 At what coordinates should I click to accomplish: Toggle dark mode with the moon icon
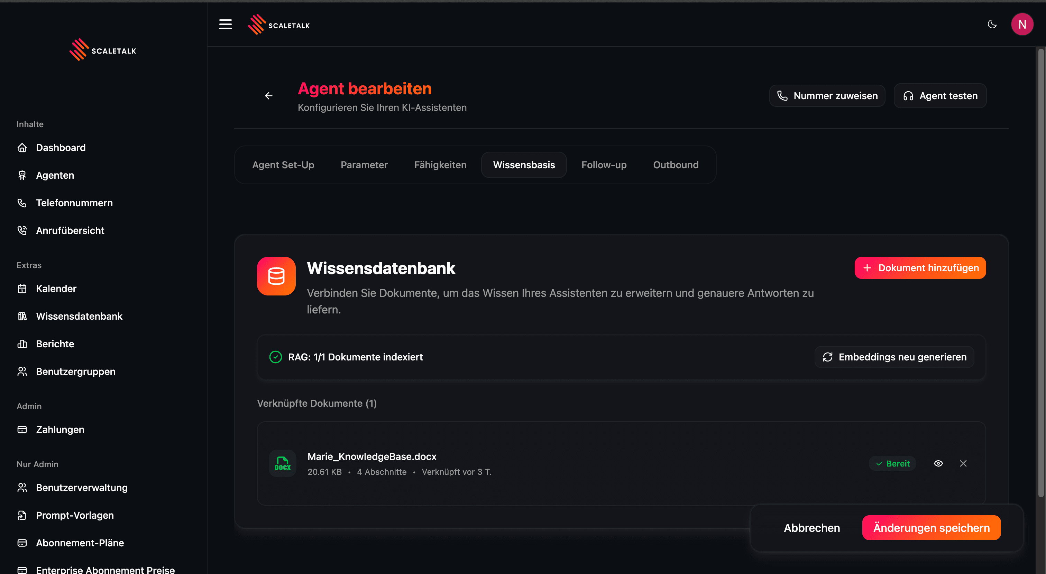992,24
